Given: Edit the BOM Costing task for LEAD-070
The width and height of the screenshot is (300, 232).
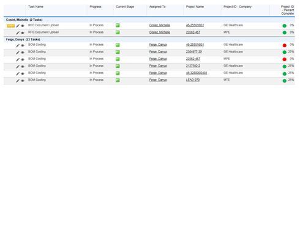Looking at the screenshot, I should click(18, 81).
